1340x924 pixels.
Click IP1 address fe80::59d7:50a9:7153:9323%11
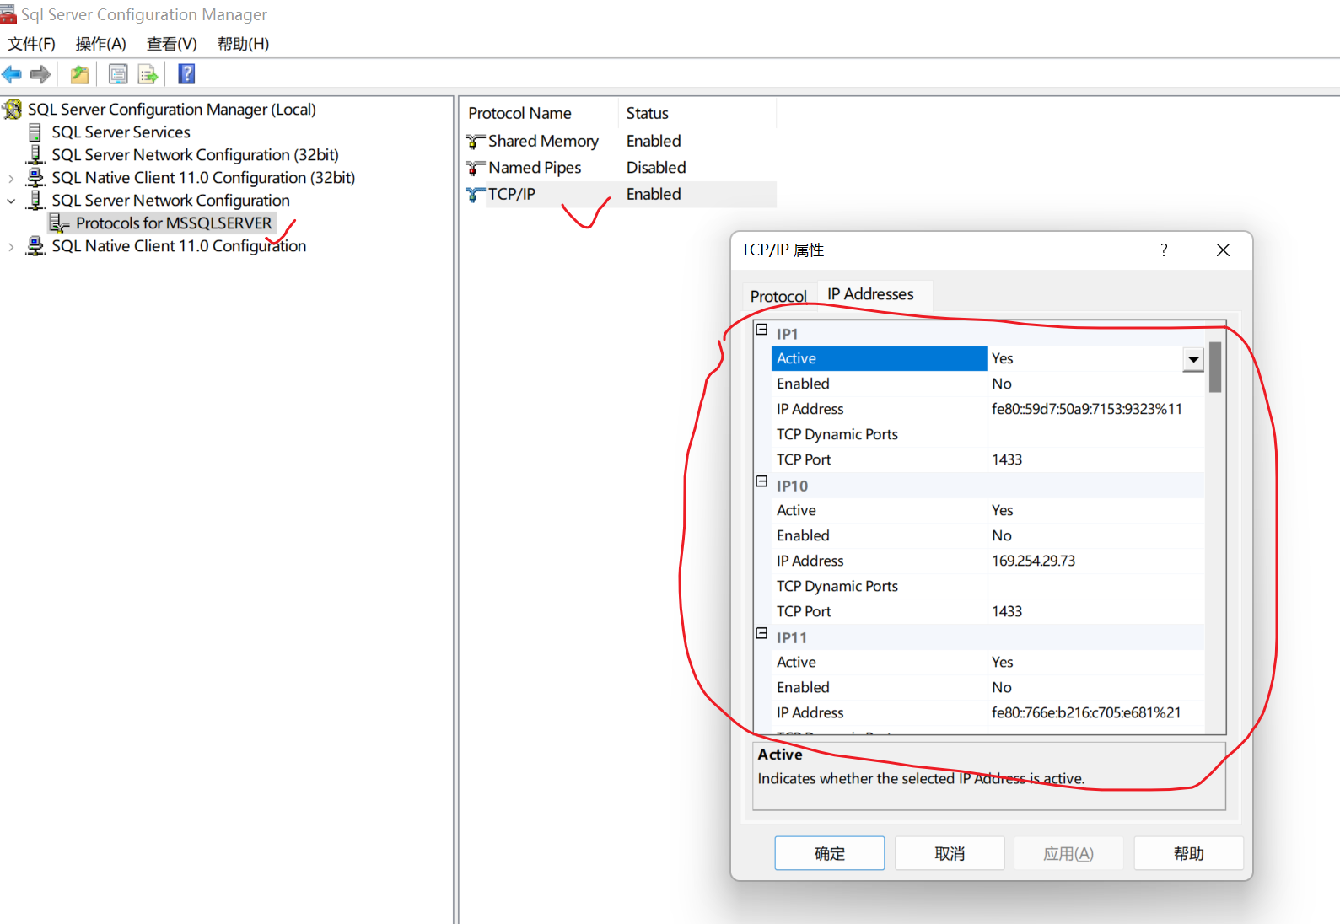pyautogui.click(x=1095, y=409)
